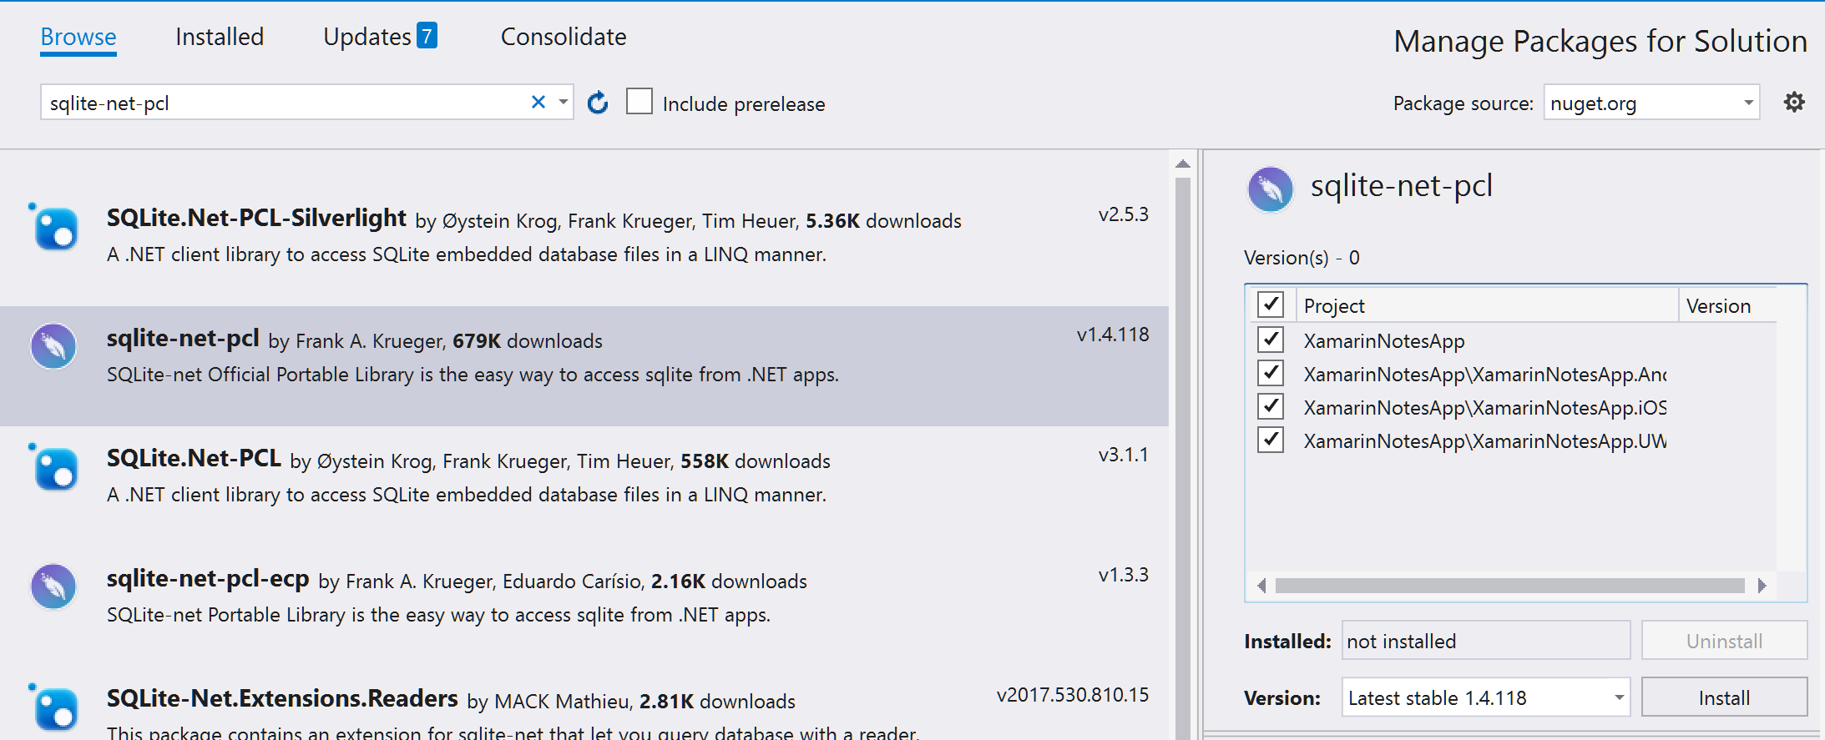Click the SQLite-net Official Portable Library description
The width and height of the screenshot is (1825, 740).
(x=473, y=375)
